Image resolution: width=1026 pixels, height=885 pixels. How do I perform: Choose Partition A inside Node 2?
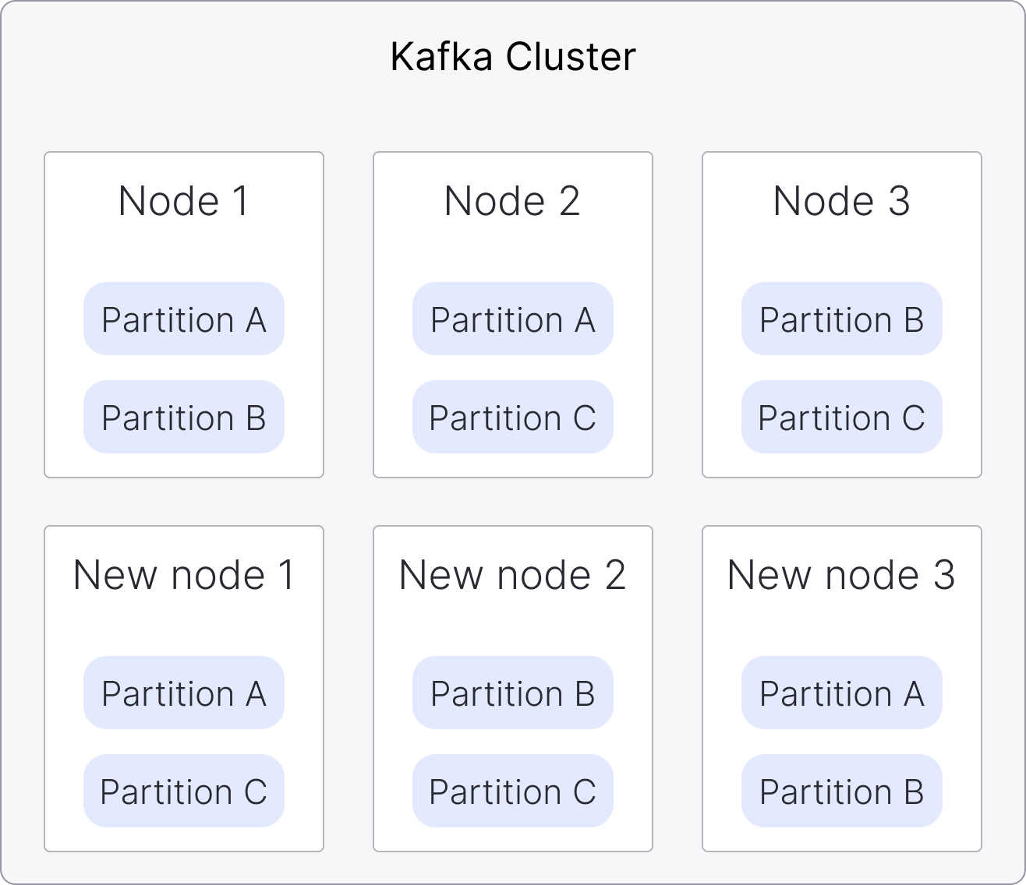(x=512, y=319)
